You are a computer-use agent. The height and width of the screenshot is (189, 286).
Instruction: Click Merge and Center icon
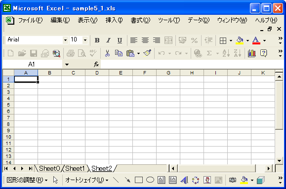(x=168, y=40)
